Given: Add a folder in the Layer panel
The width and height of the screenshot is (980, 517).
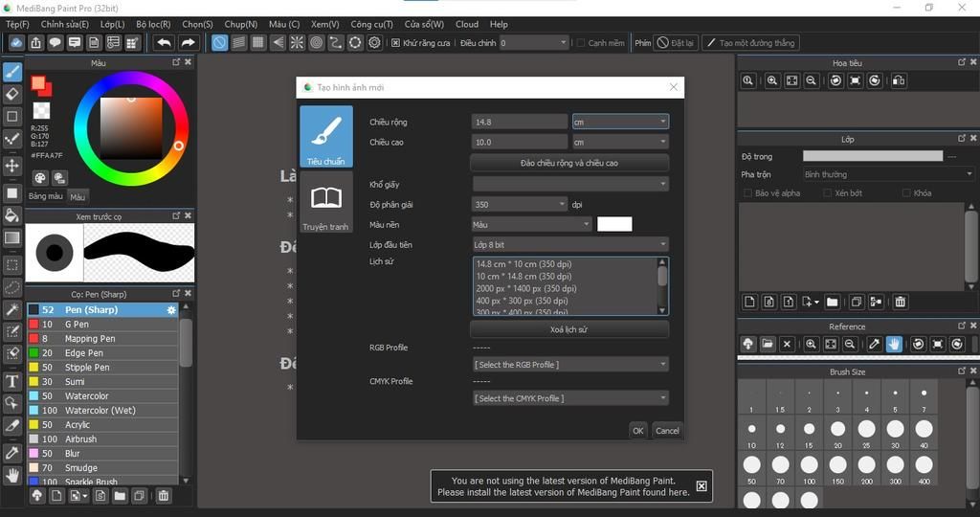Looking at the screenshot, I should 832,302.
